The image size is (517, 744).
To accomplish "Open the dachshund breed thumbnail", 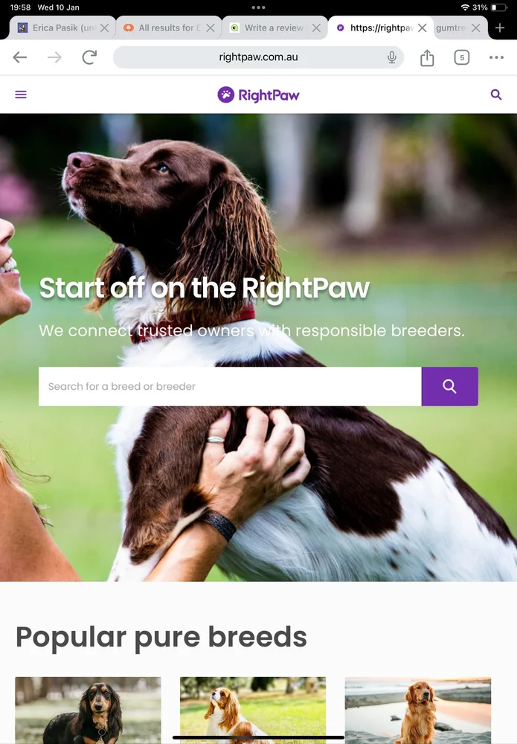I will pos(89,711).
